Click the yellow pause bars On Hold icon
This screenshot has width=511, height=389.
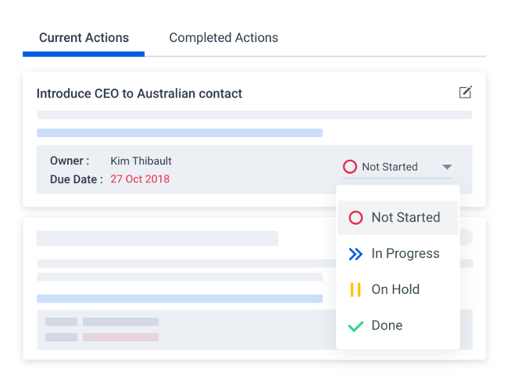pos(356,289)
